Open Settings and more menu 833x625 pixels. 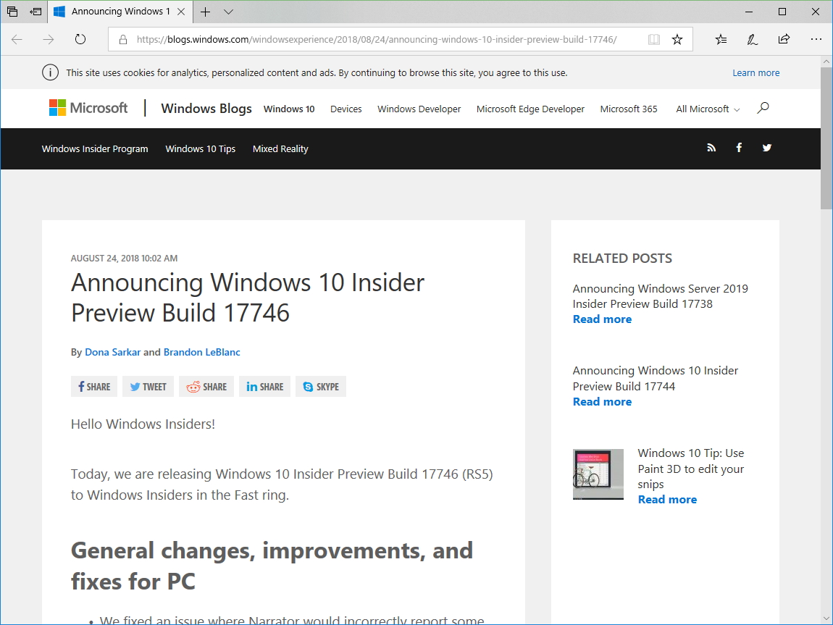pos(816,40)
